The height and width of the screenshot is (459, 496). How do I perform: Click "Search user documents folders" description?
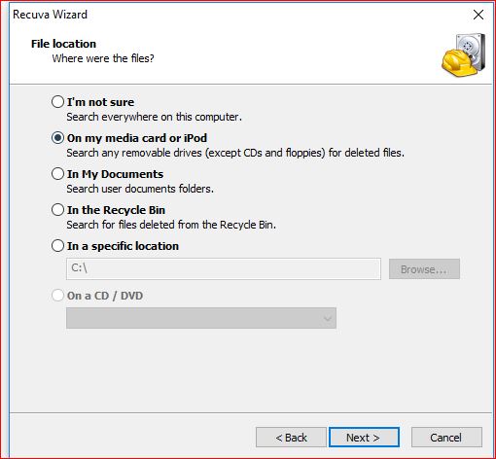click(x=140, y=189)
